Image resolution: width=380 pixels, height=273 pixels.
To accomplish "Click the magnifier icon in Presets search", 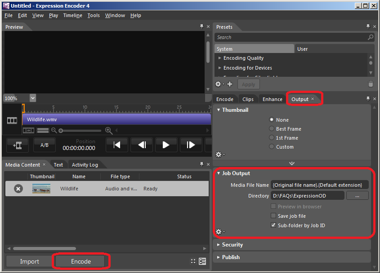I will [x=371, y=37].
